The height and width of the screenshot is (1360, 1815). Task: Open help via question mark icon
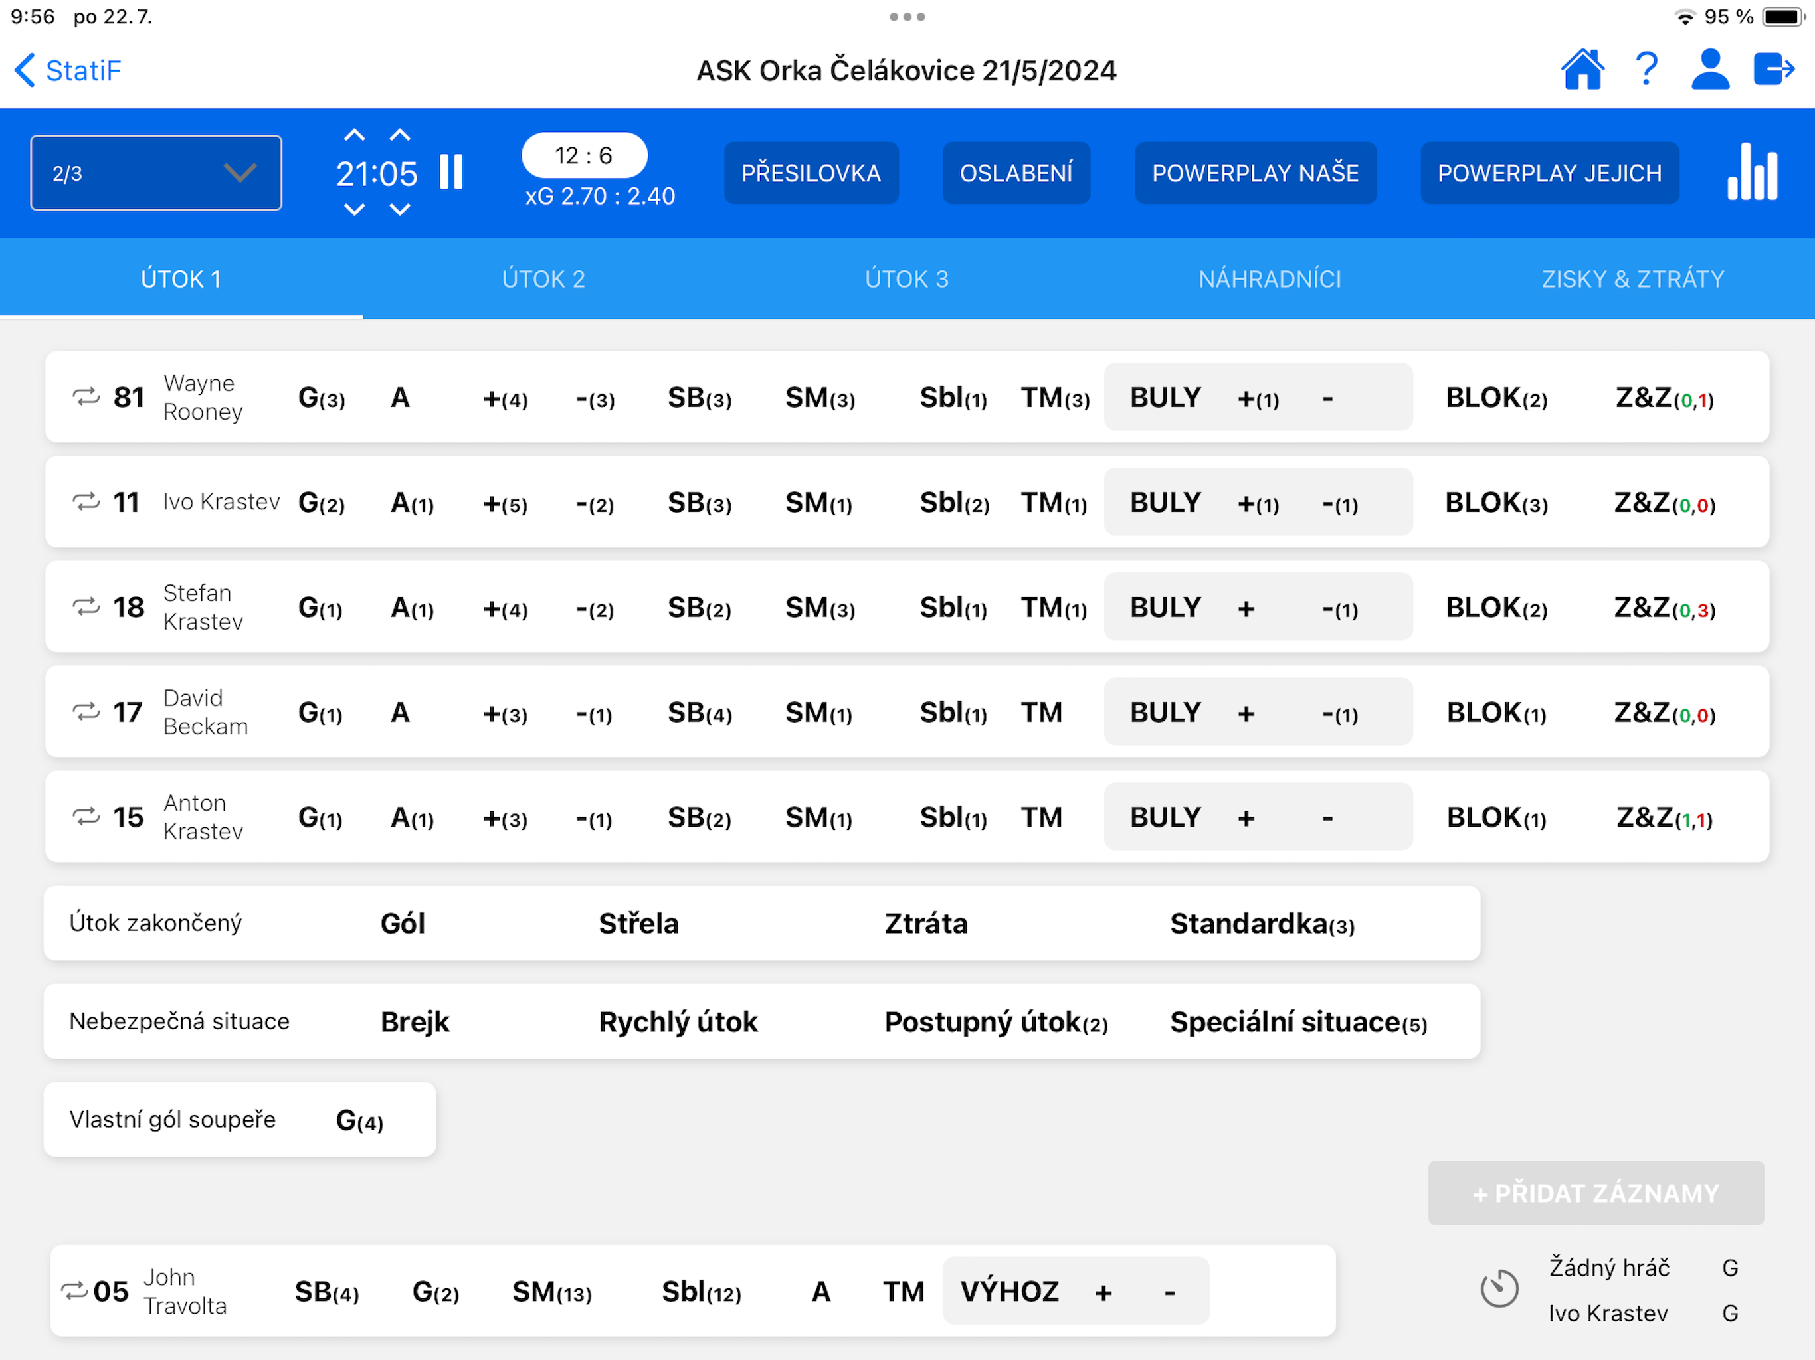click(x=1646, y=70)
